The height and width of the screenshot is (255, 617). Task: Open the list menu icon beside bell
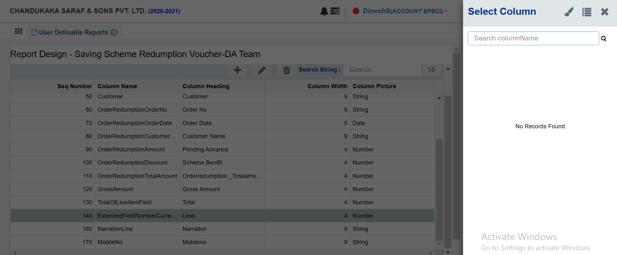[x=335, y=11]
